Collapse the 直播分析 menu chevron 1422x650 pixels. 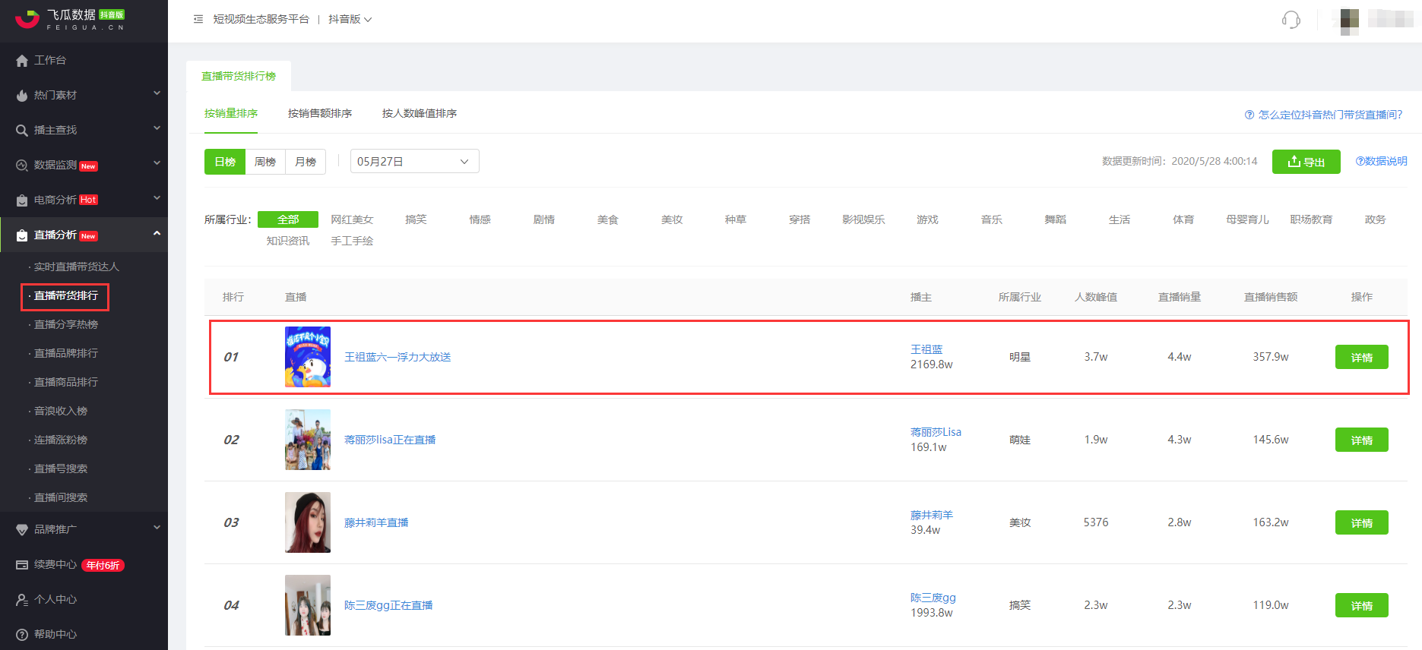click(157, 233)
